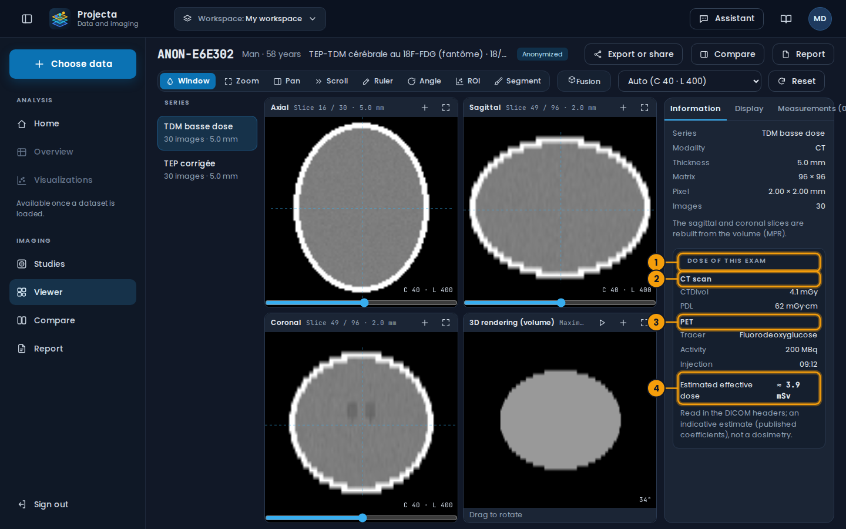Image resolution: width=846 pixels, height=529 pixels.
Task: Click the plus icon in the 3D rendering header
Action: [623, 323]
